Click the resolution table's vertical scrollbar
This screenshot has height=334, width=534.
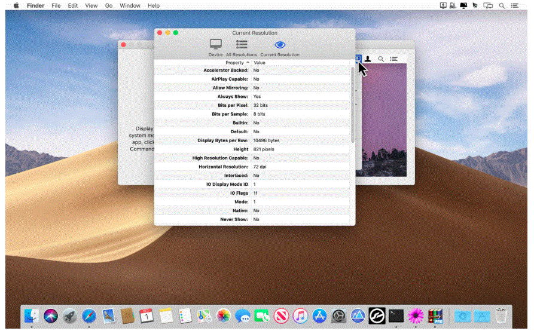point(352,105)
